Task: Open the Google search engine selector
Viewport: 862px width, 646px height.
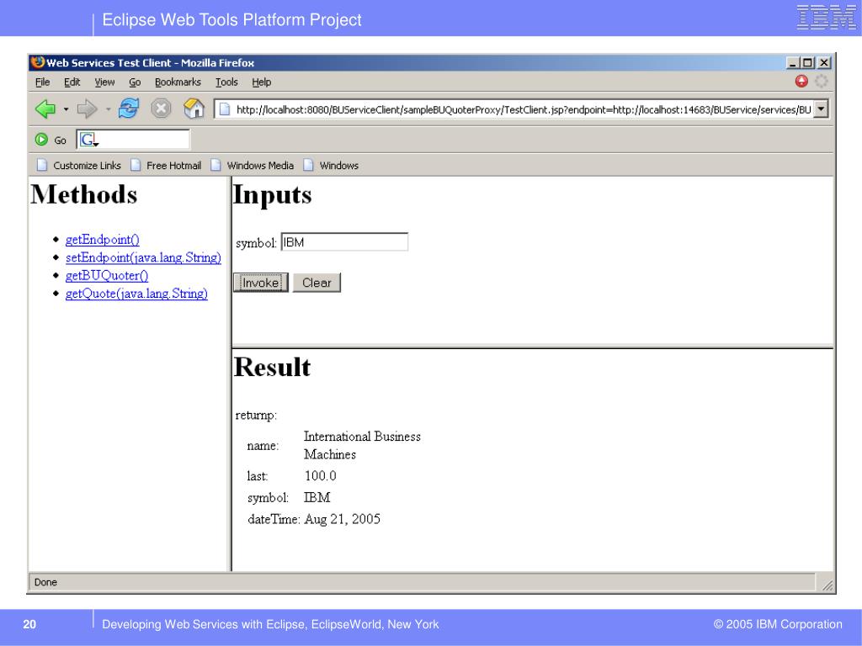Action: 89,140
